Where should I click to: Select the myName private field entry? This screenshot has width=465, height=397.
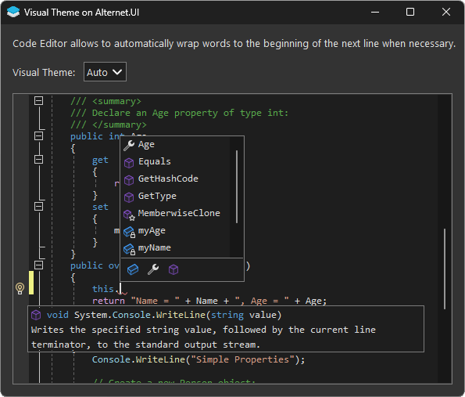(x=175, y=248)
